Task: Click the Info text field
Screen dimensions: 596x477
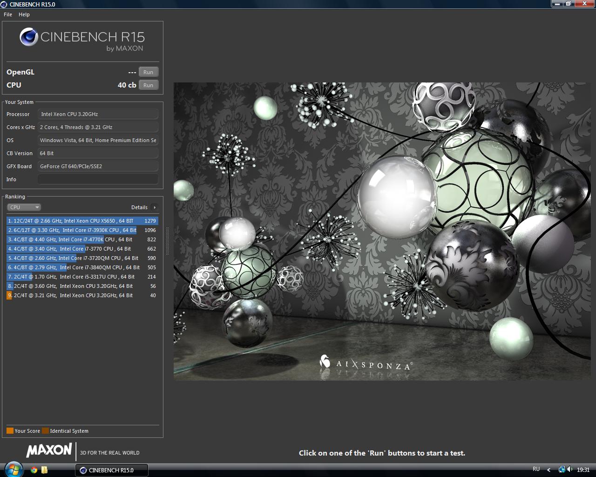Action: tap(98, 179)
